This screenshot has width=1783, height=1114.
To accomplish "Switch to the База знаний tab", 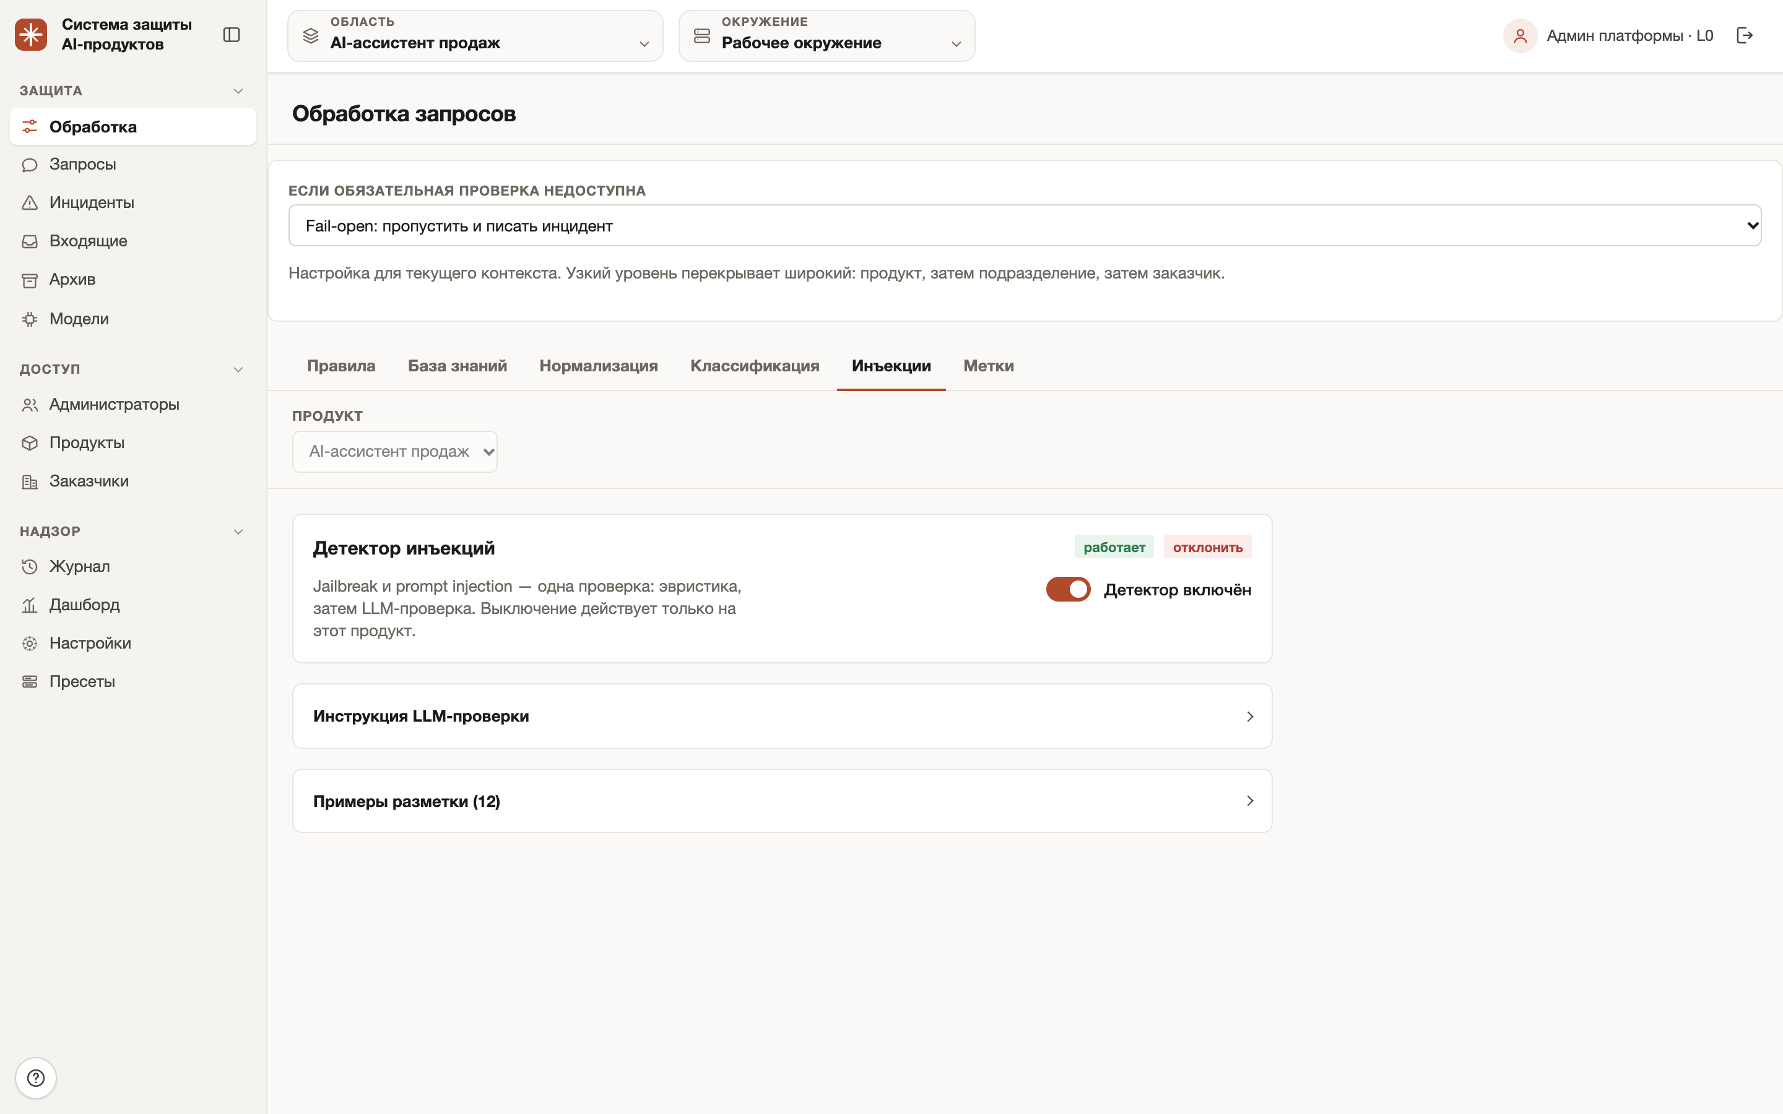I will click(458, 366).
